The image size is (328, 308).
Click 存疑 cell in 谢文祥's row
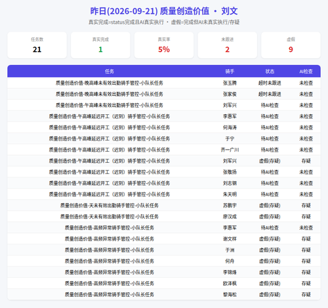(306, 239)
